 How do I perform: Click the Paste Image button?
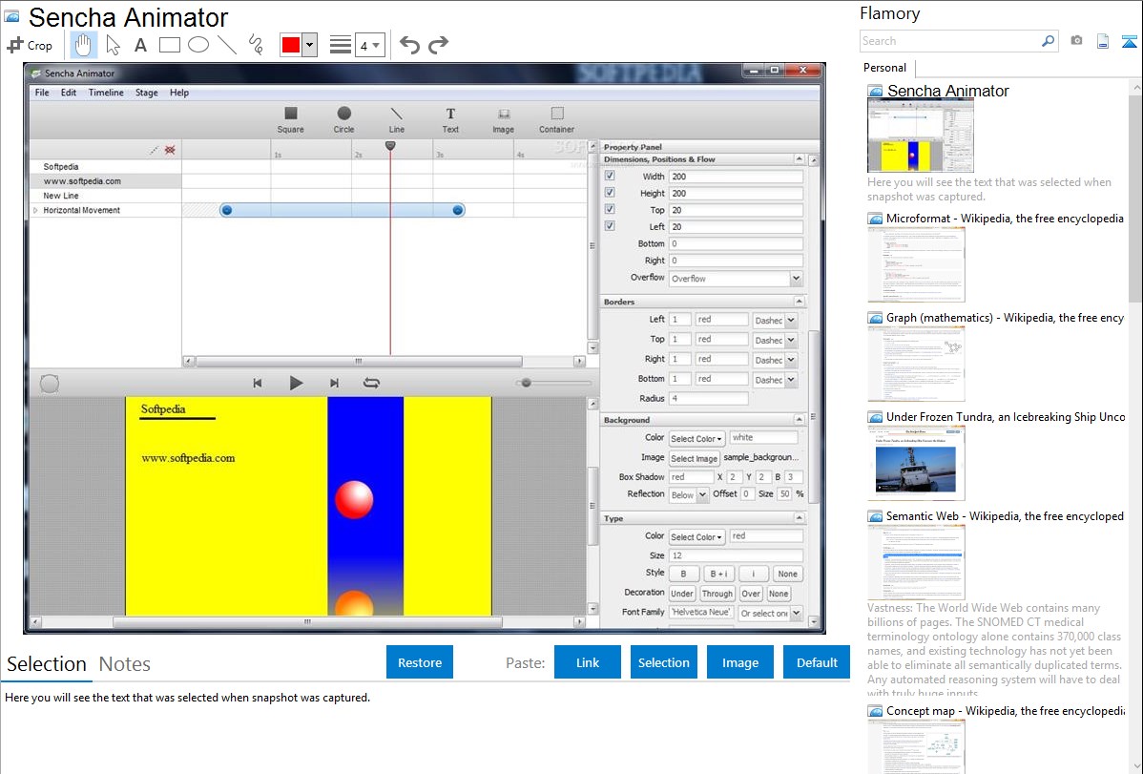[739, 662]
